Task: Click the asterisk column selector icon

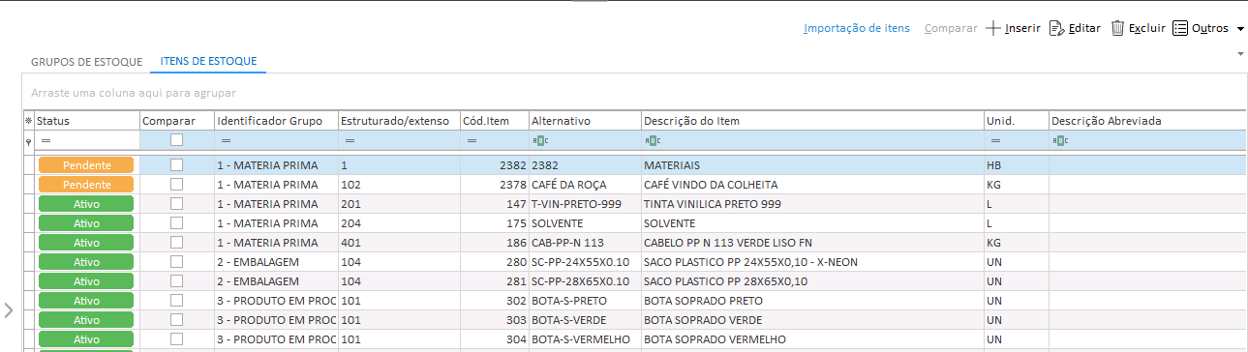Action: coord(28,121)
